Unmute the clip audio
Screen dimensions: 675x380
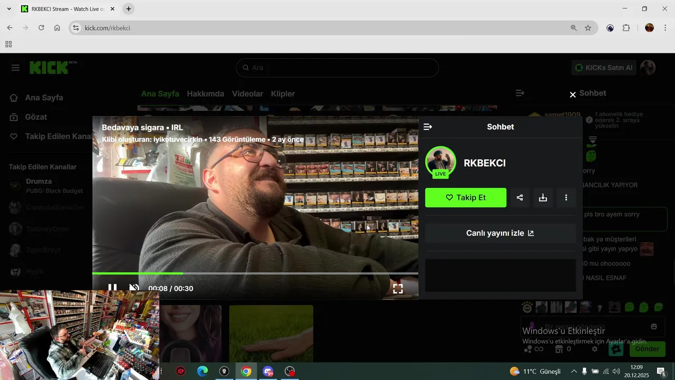[x=134, y=288]
